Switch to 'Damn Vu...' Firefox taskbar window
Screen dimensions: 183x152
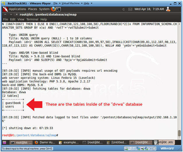click(x=45, y=142)
